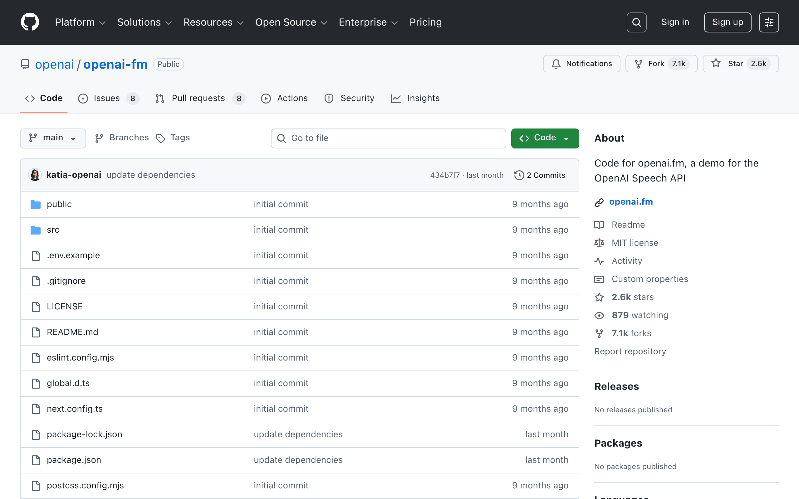
Task: Open the .gitignore file
Action: point(66,281)
